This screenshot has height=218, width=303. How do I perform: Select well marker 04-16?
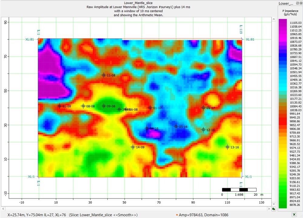(x=147, y=128)
